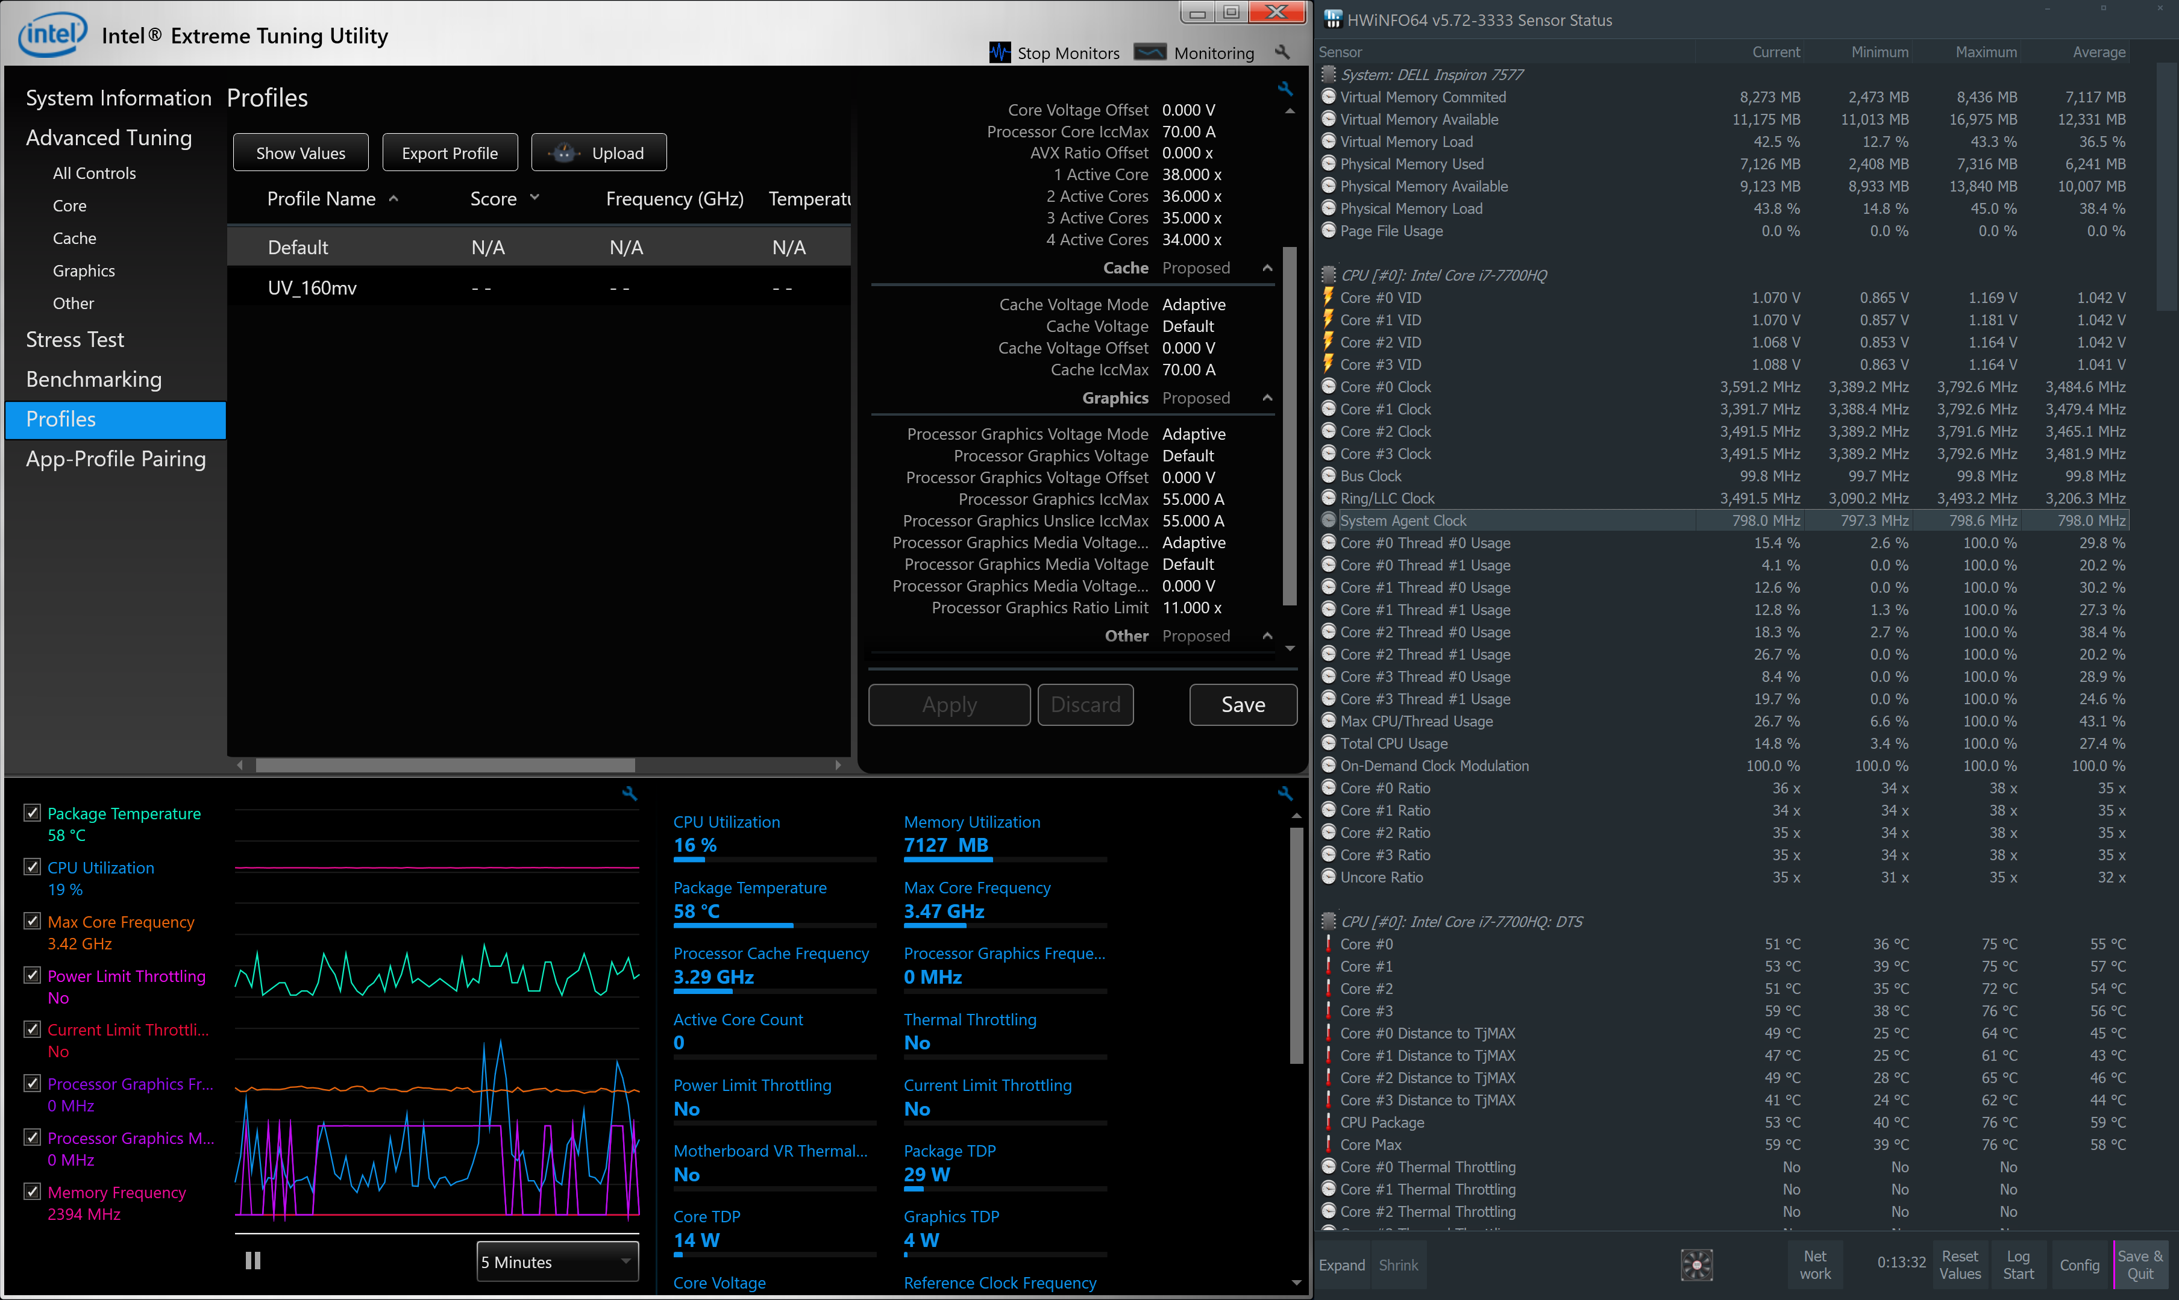Image resolution: width=2179 pixels, height=1300 pixels.
Task: Toggle the CPU Utilization graph checkbox
Action: pos(33,866)
